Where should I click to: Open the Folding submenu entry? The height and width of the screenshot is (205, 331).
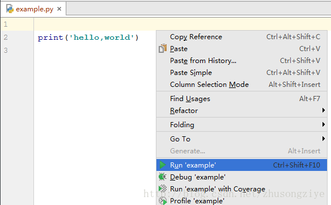point(241,124)
